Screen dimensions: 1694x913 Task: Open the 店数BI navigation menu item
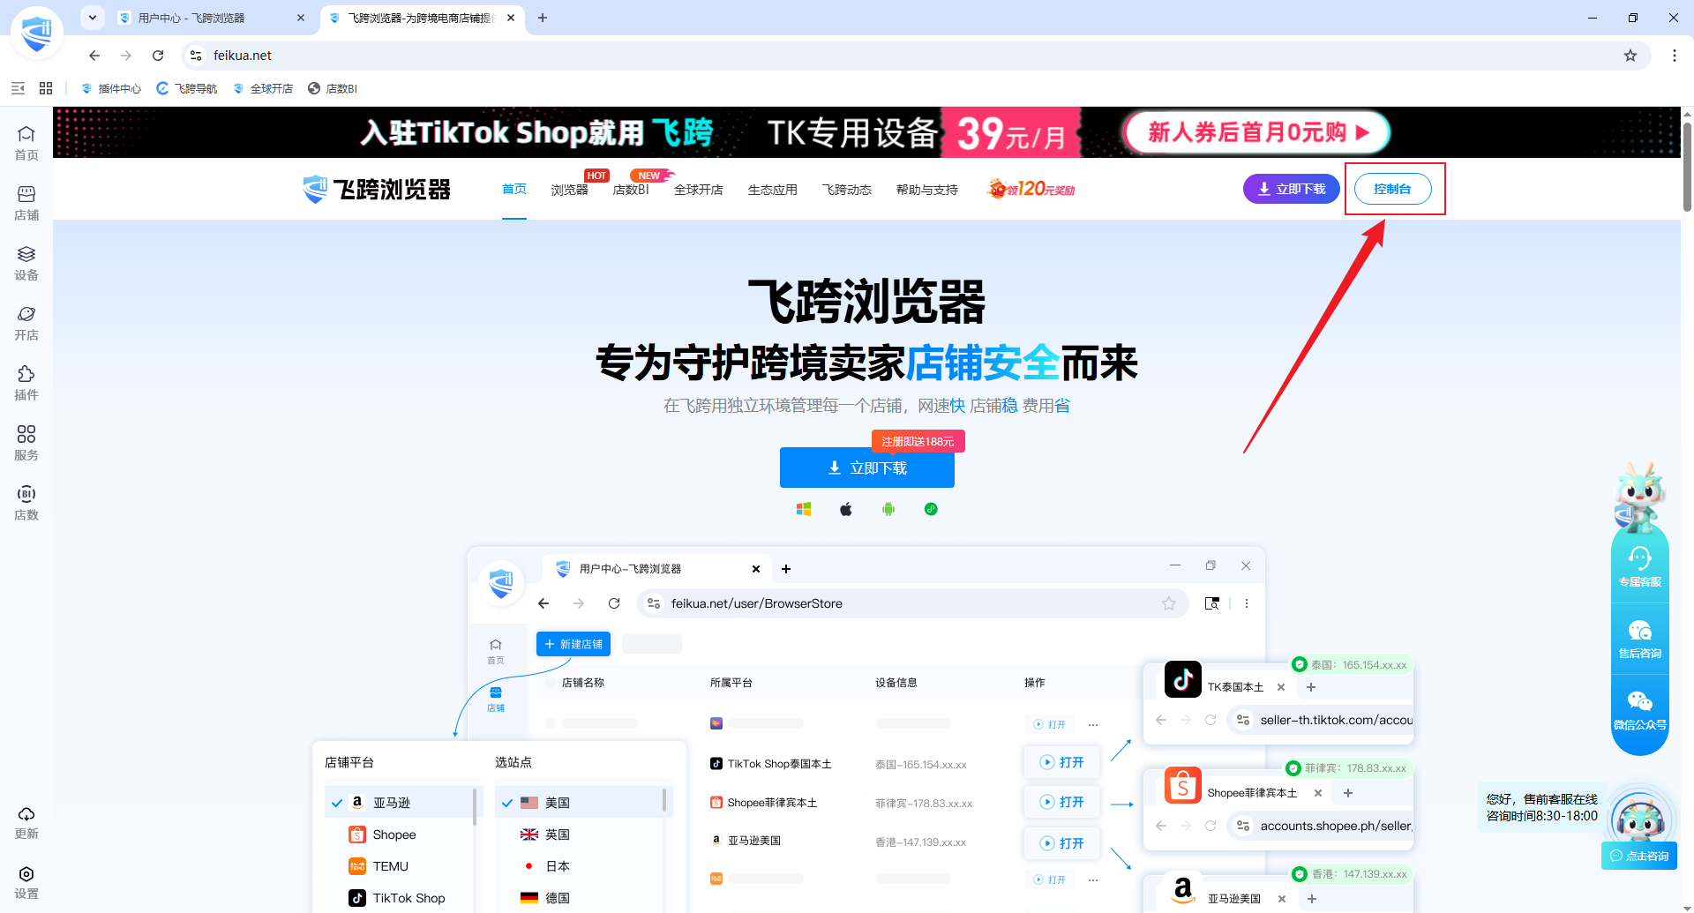631,190
